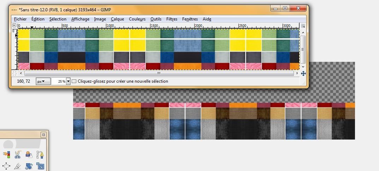
Task: Select the Rotate tool in toolbox
Action: (29, 166)
